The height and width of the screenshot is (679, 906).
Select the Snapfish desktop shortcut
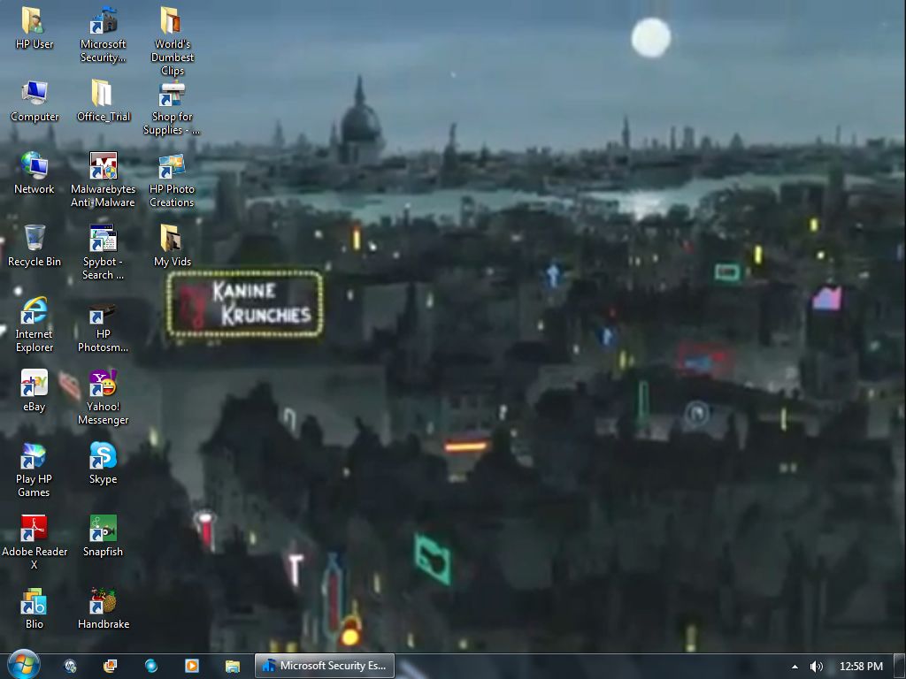coord(103,536)
